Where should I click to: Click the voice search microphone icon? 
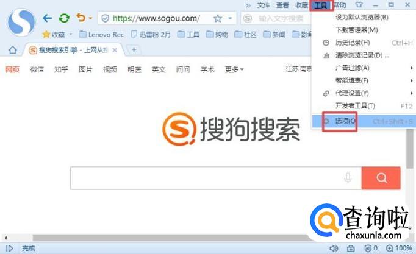pyautogui.click(x=348, y=178)
